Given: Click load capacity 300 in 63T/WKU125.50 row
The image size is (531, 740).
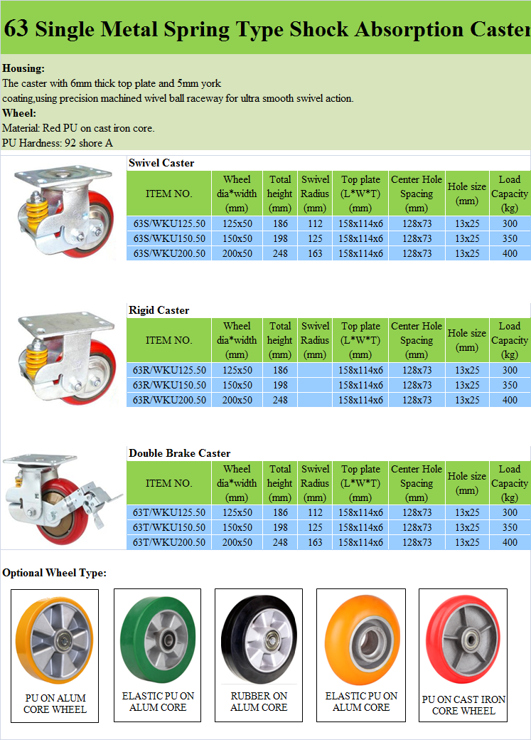Looking at the screenshot, I should tap(510, 512).
